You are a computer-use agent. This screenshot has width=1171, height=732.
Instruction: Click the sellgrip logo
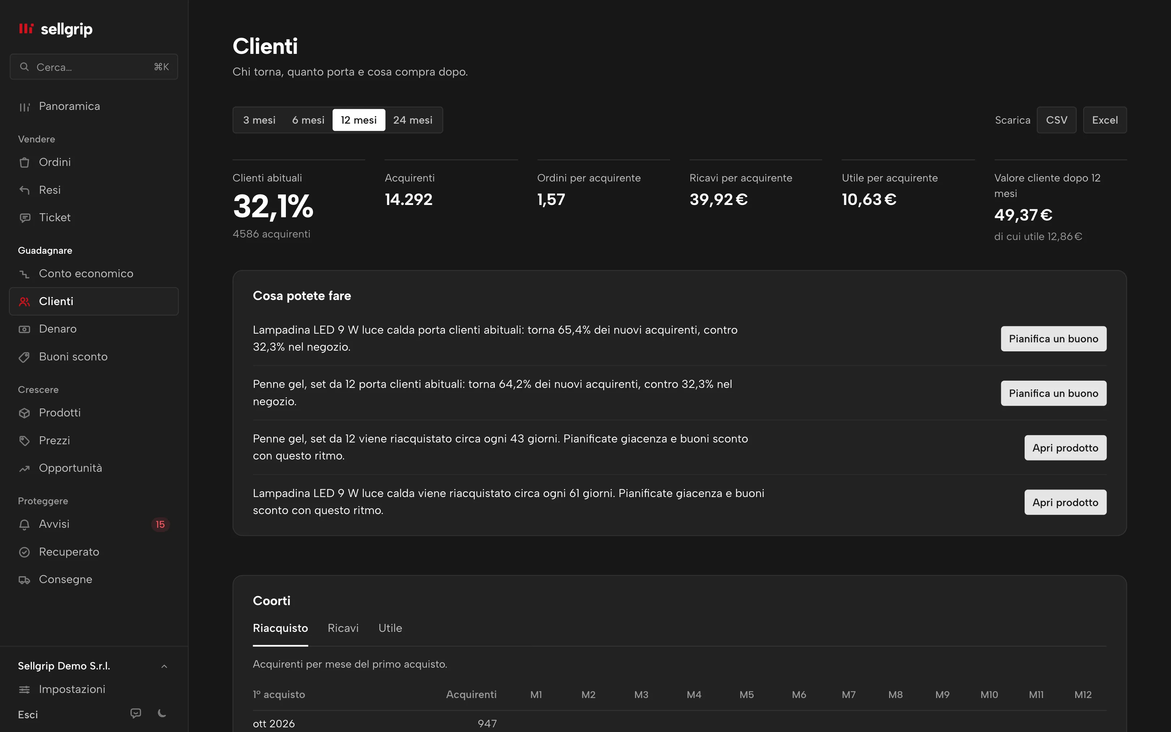55,29
